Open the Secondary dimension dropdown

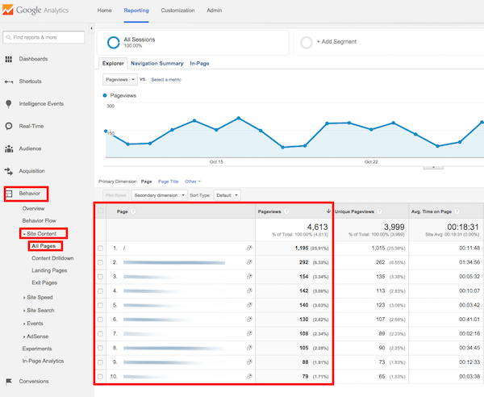pyautogui.click(x=156, y=194)
